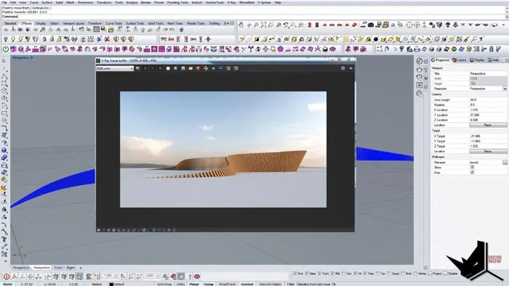Screen dimensions: 509x286
Task: Toggle the Near osnap checkbox
Action: click(307, 274)
